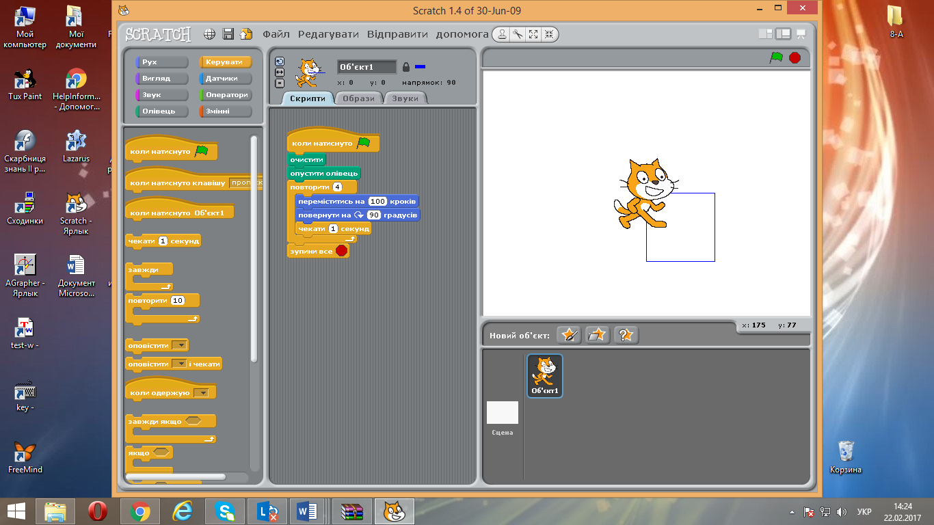Click the language globe icon in Scratch
Screen dimensions: 934x525
210,34
